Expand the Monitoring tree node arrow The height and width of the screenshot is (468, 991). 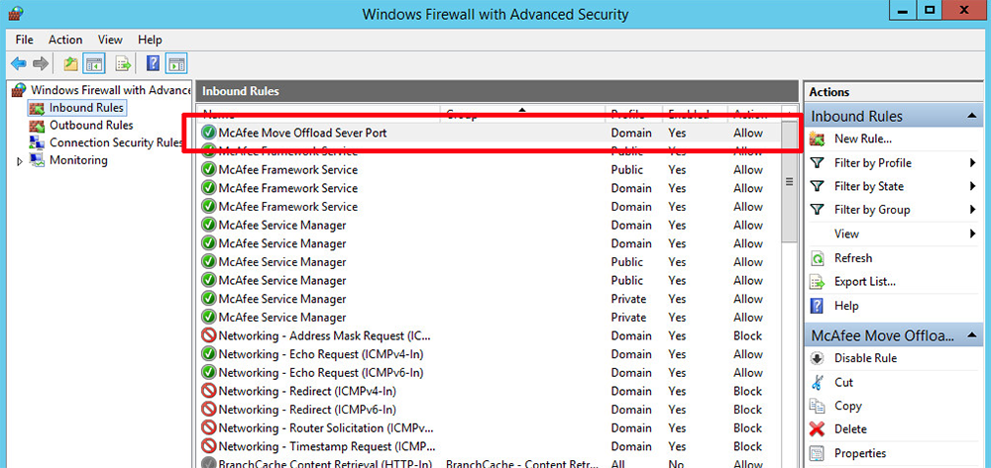pyautogui.click(x=20, y=161)
